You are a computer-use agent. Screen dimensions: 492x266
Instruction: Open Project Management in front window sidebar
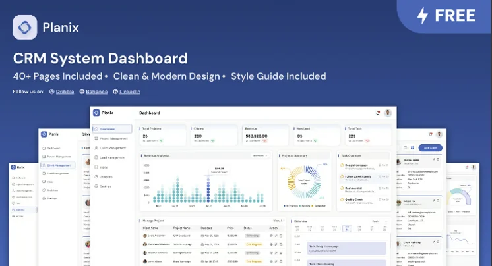[111, 138]
